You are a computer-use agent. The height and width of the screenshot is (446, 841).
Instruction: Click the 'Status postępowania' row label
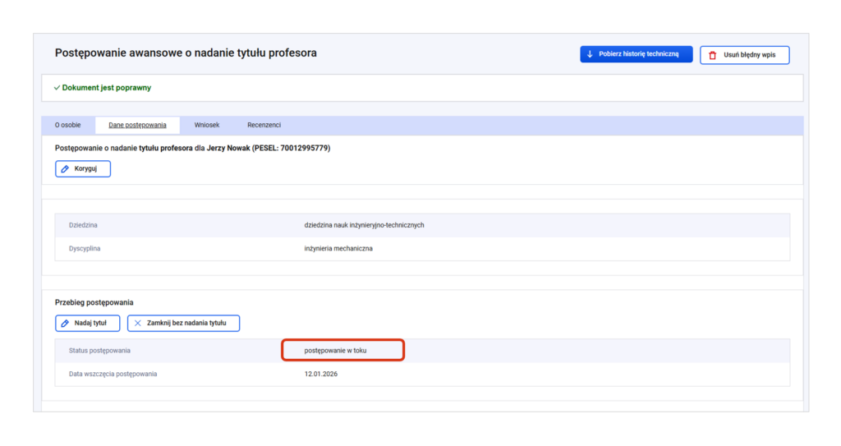coord(99,351)
